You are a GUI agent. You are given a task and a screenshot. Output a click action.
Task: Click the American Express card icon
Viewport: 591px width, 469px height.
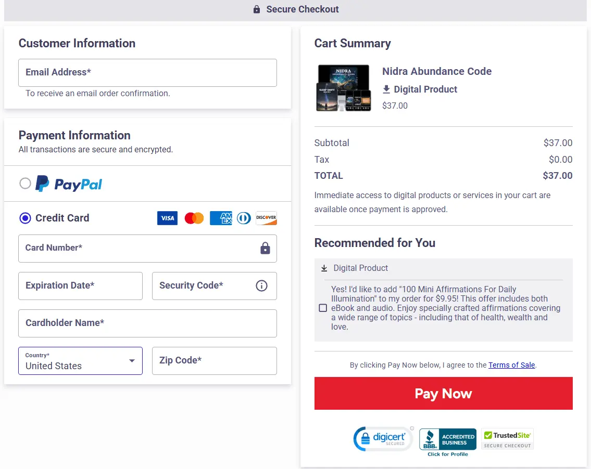point(221,218)
